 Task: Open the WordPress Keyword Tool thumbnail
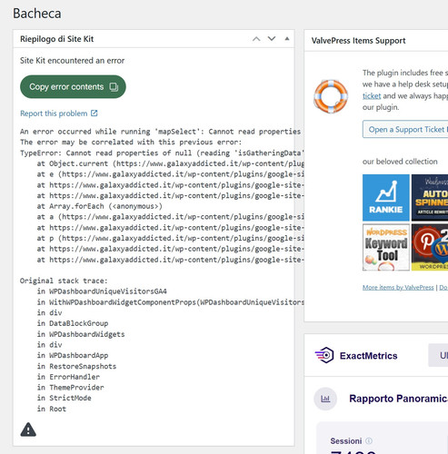(x=386, y=247)
